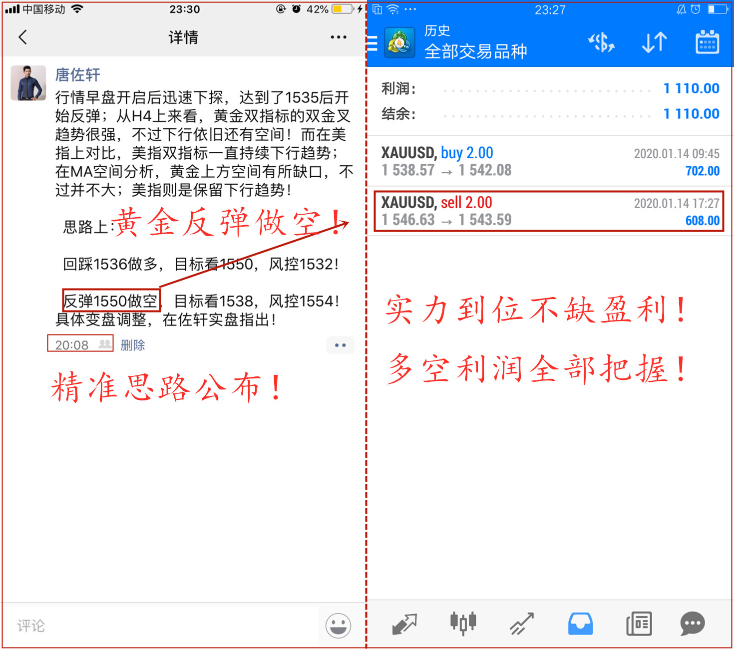Image resolution: width=734 pixels, height=649 pixels.
Task: Tap the 20:08 post timestamp
Action: (x=71, y=345)
